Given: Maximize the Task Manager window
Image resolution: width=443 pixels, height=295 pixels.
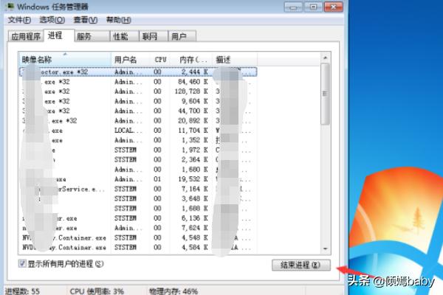Looking at the screenshot, I should [x=313, y=7].
